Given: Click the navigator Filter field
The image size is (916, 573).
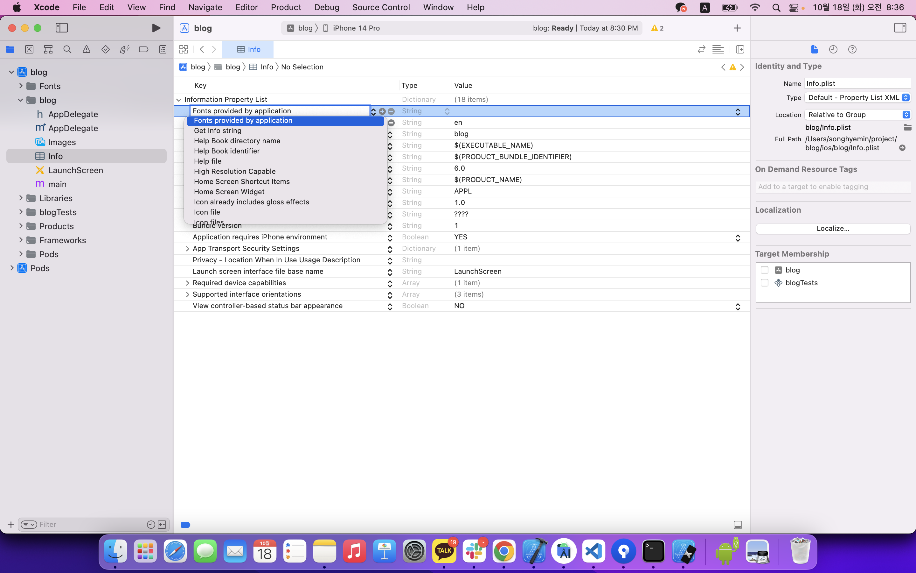Looking at the screenshot, I should (x=91, y=525).
